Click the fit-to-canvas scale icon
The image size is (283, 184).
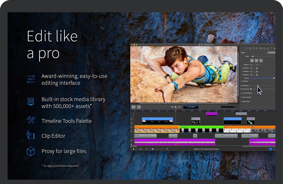click(252, 61)
